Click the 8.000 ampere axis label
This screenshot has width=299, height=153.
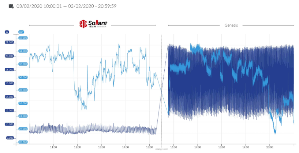[x=9, y=138]
